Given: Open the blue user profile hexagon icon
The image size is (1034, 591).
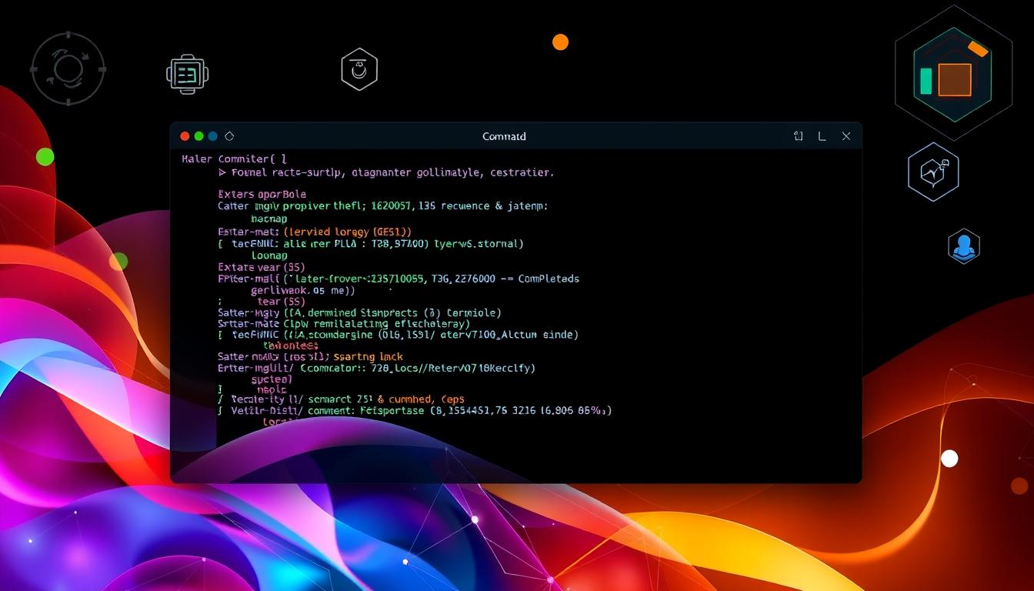Looking at the screenshot, I should [964, 246].
